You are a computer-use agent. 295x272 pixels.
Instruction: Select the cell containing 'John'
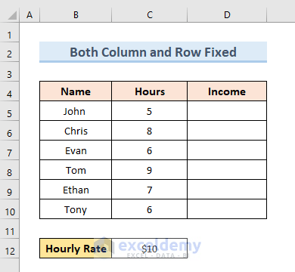(76, 111)
